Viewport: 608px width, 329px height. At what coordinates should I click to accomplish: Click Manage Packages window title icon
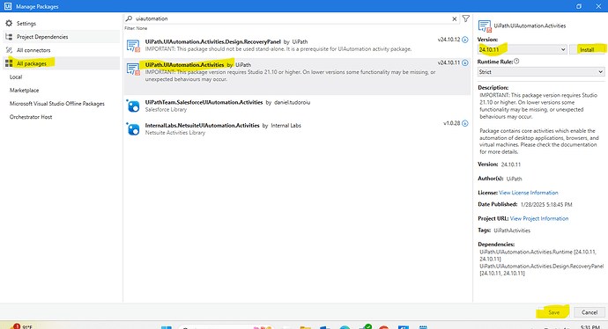(8, 6)
